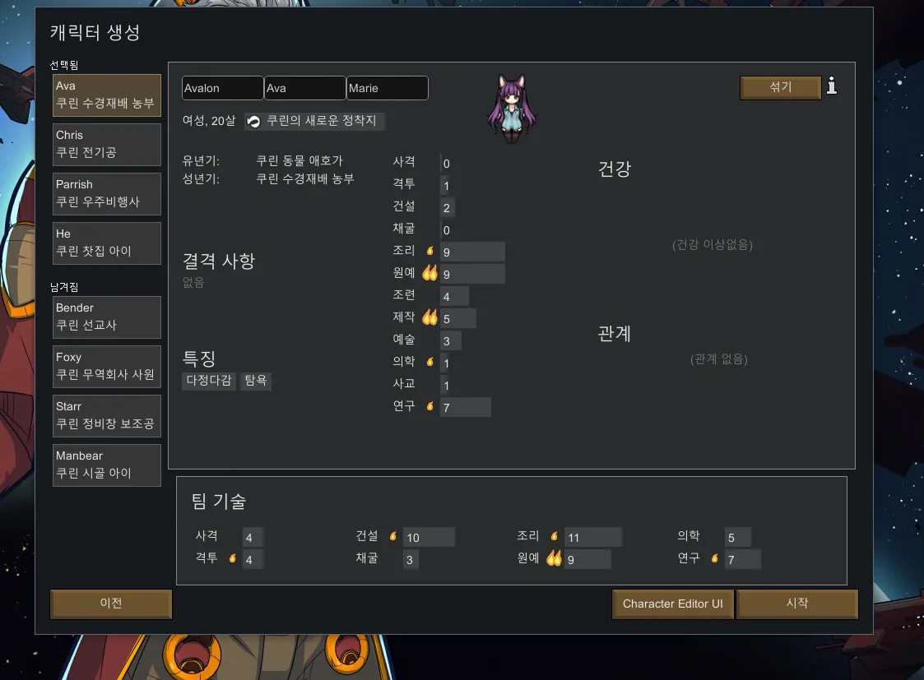Viewport: 924px width, 680px height.
Task: Click the 섞기 randomize button
Action: (780, 87)
